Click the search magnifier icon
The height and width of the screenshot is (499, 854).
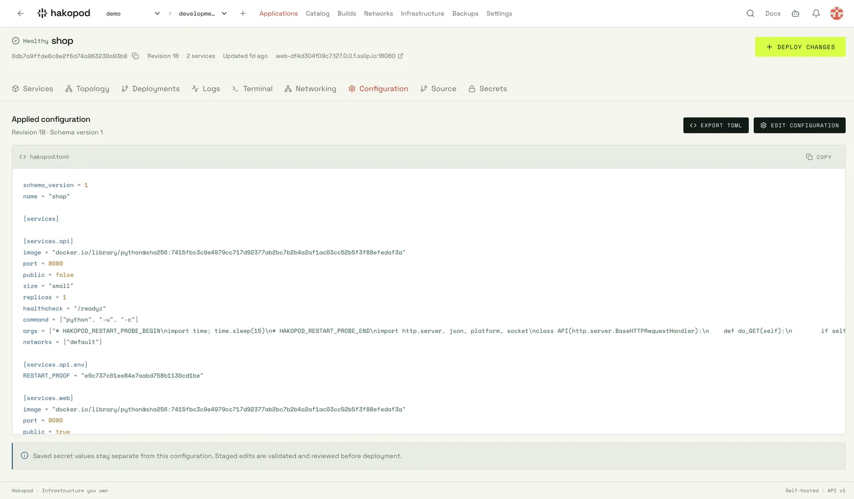[x=750, y=14]
